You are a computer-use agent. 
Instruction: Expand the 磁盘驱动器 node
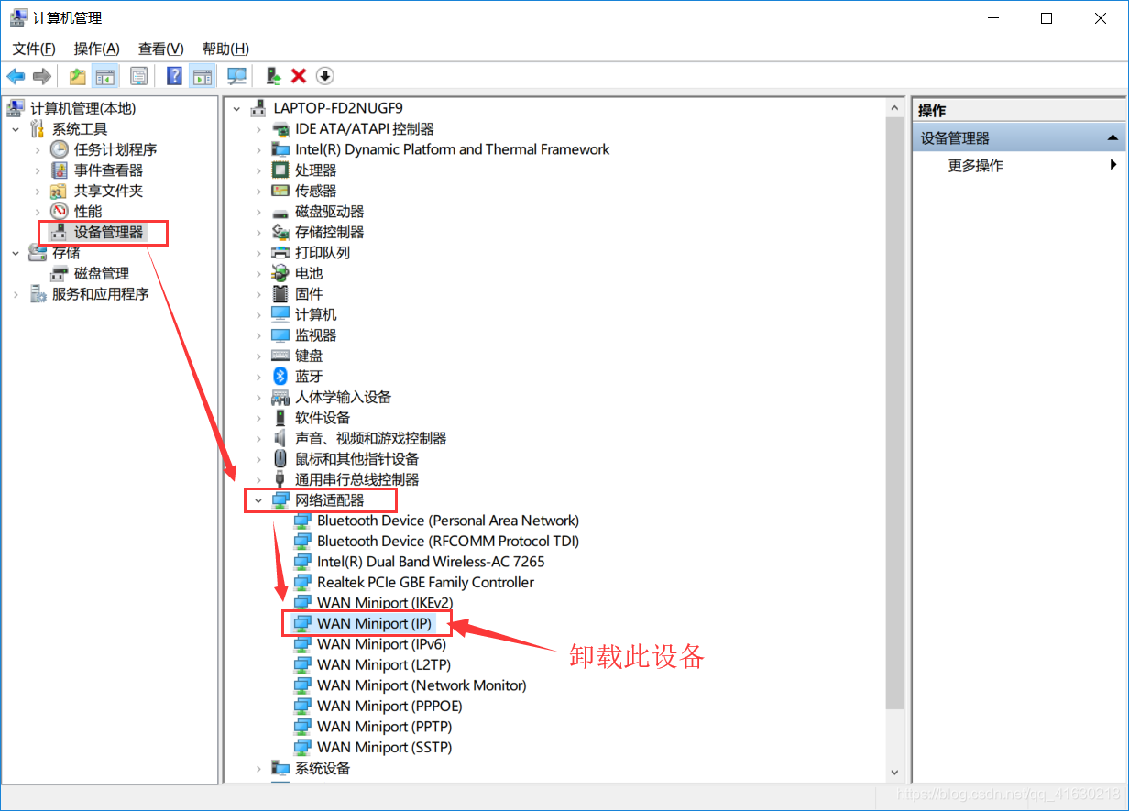[258, 212]
